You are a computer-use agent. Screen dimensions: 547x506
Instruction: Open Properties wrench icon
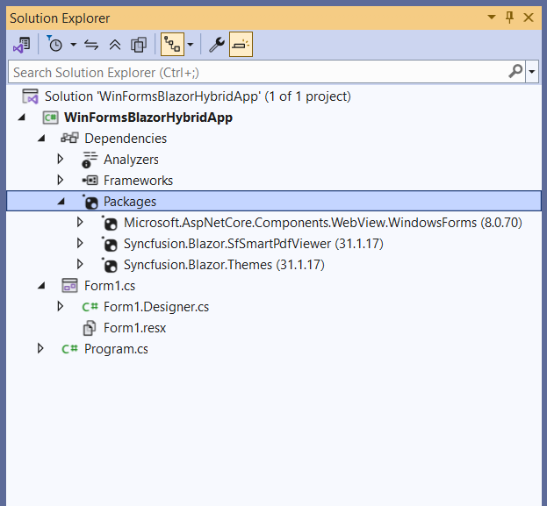coord(217,45)
